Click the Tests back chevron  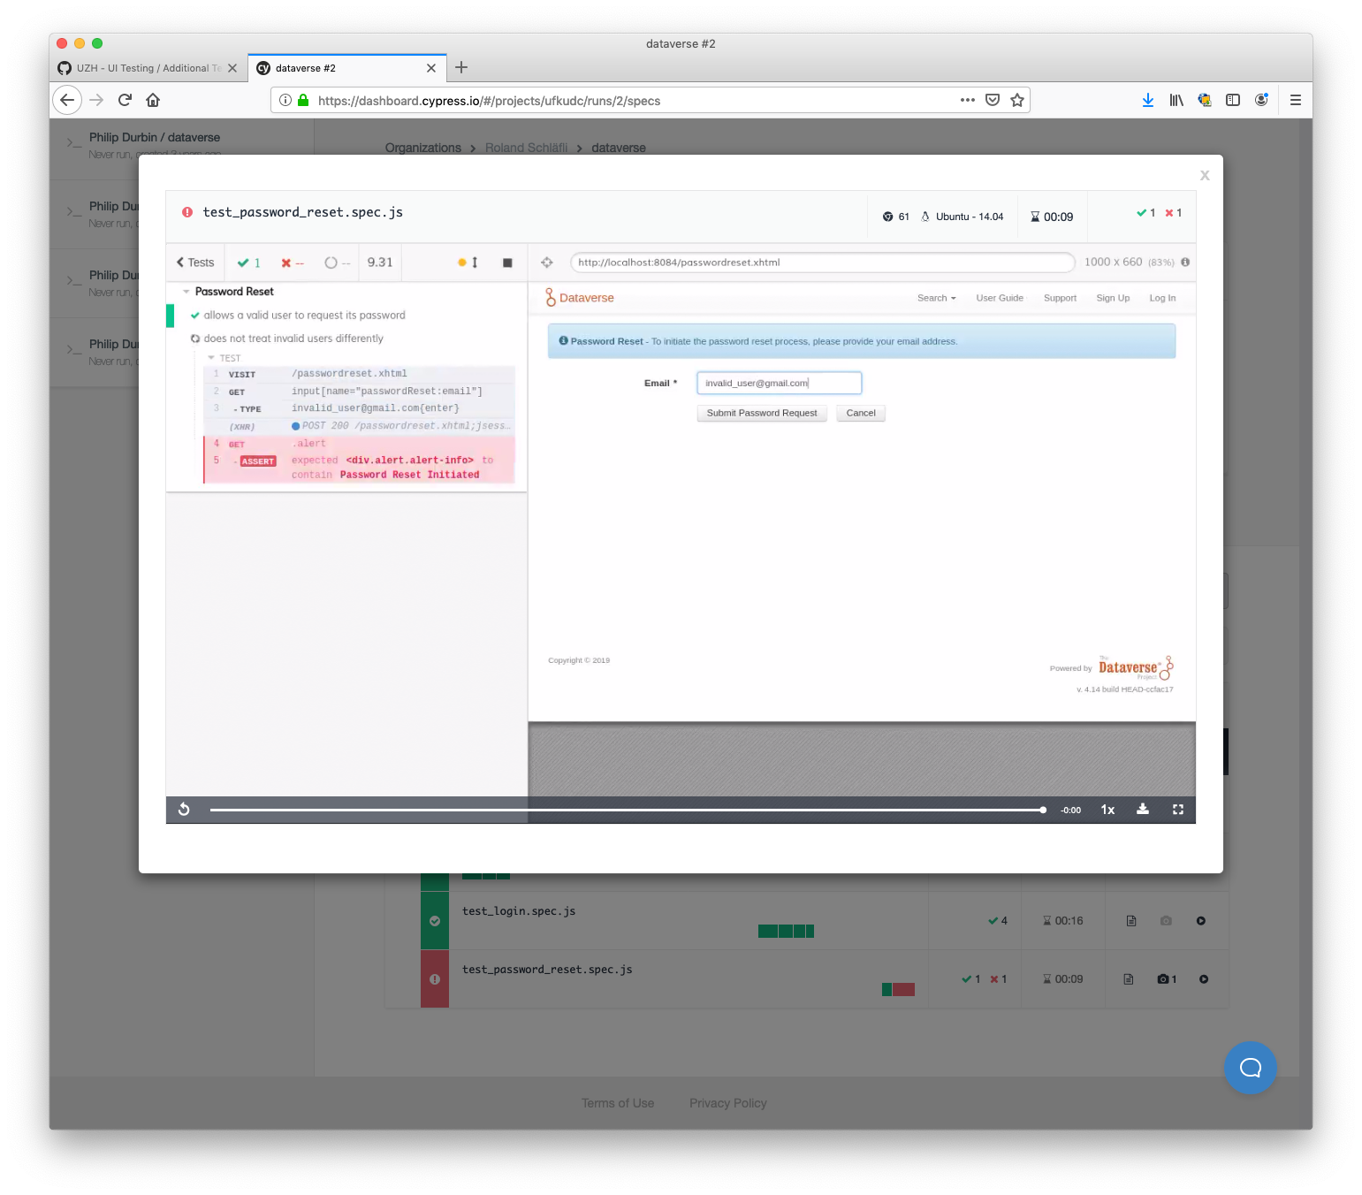195,263
